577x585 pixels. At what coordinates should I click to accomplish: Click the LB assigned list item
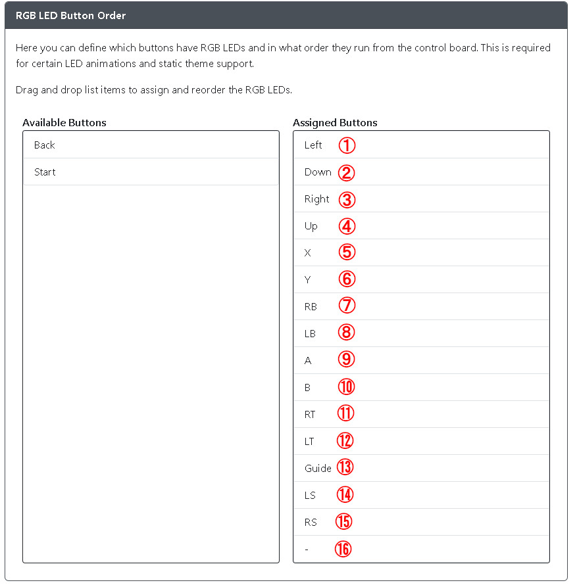pyautogui.click(x=421, y=333)
